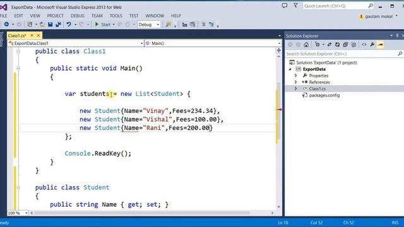This screenshot has width=404, height=227.
Task: Click the feedback speech bubble icon
Action: coord(285,6)
